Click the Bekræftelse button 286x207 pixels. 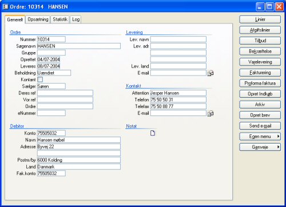[260, 51]
